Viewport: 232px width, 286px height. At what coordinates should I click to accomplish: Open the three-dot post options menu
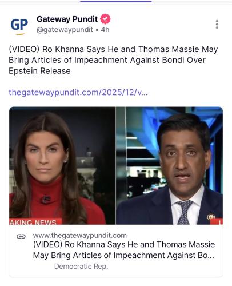[217, 25]
